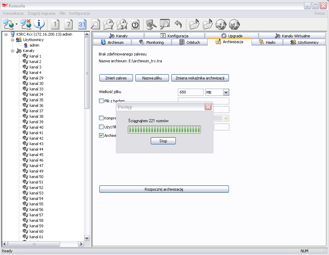Close the Postęp progress dialog
Image resolution: width=329 pixels, height=255 pixels.
pyautogui.click(x=208, y=107)
